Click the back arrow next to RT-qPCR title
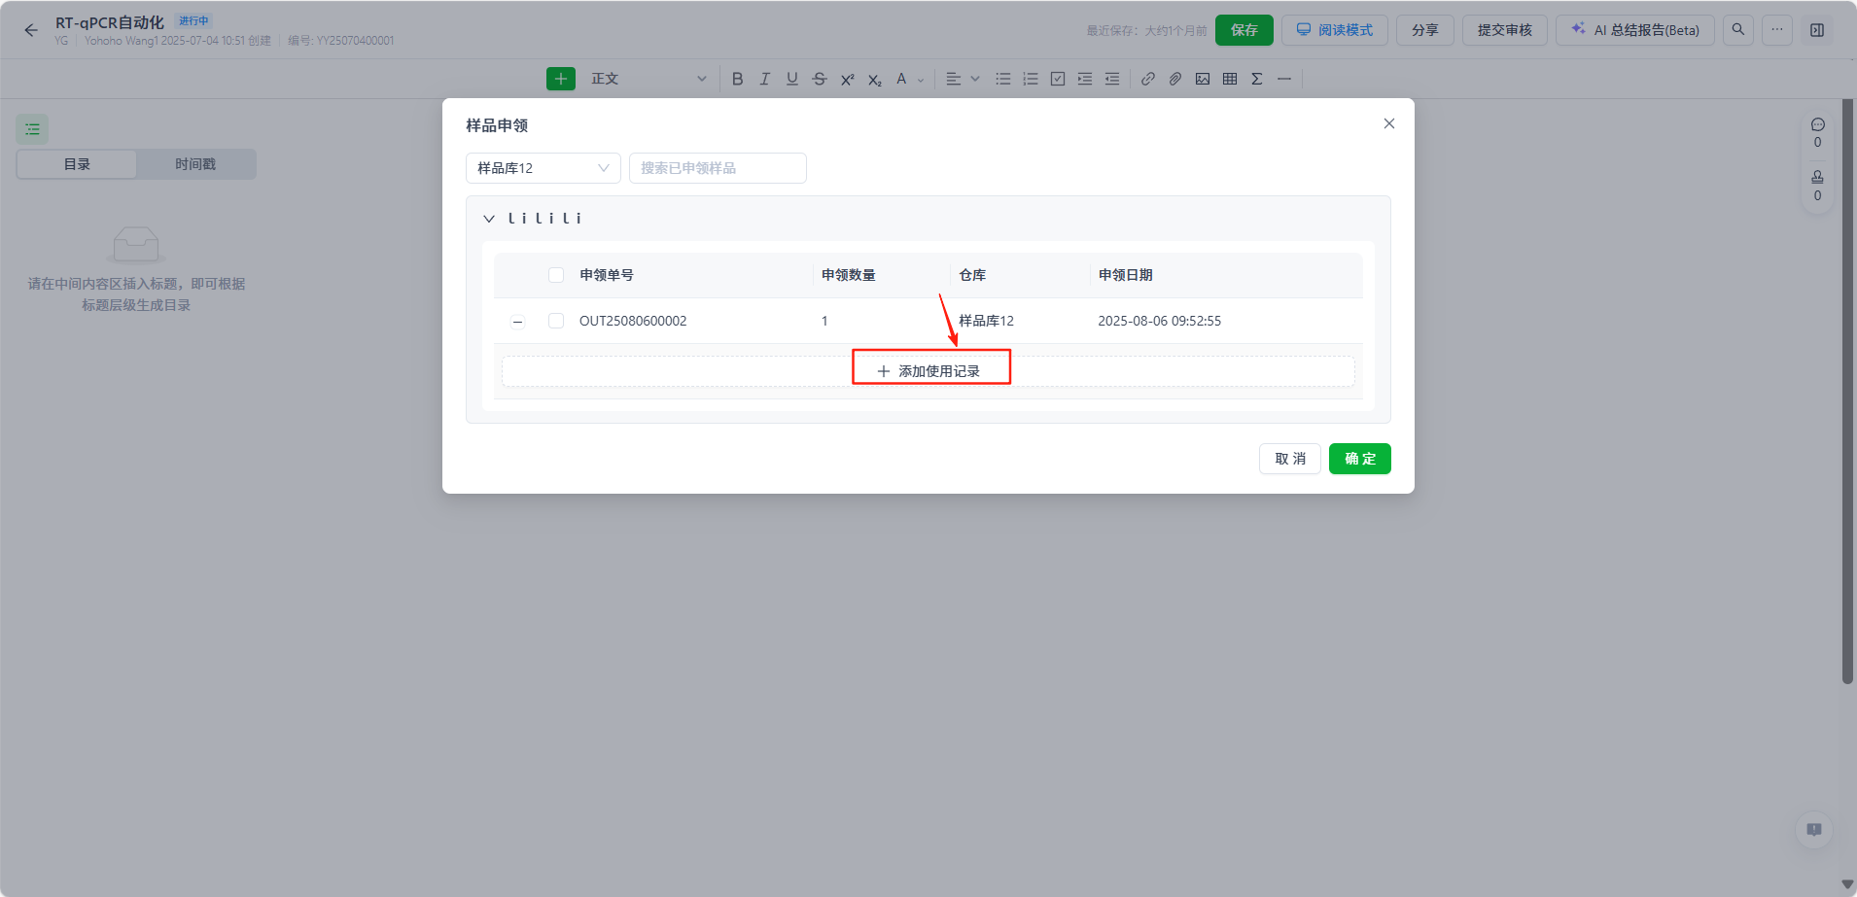 pos(31,30)
